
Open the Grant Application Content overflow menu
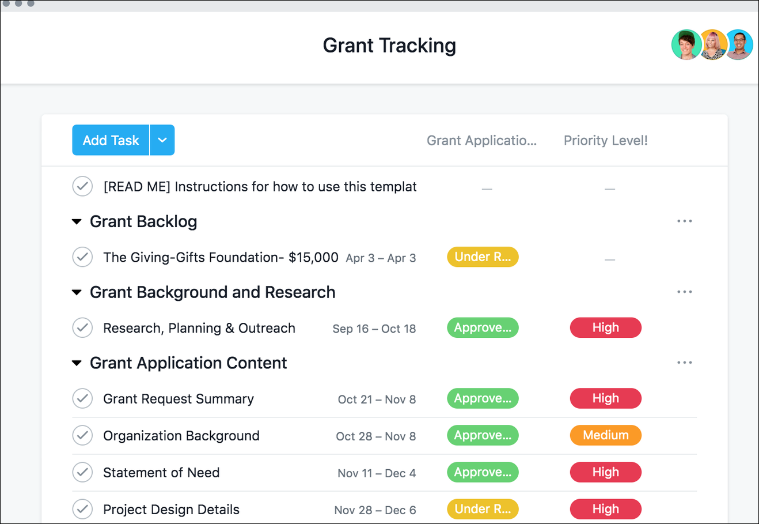pyautogui.click(x=684, y=362)
